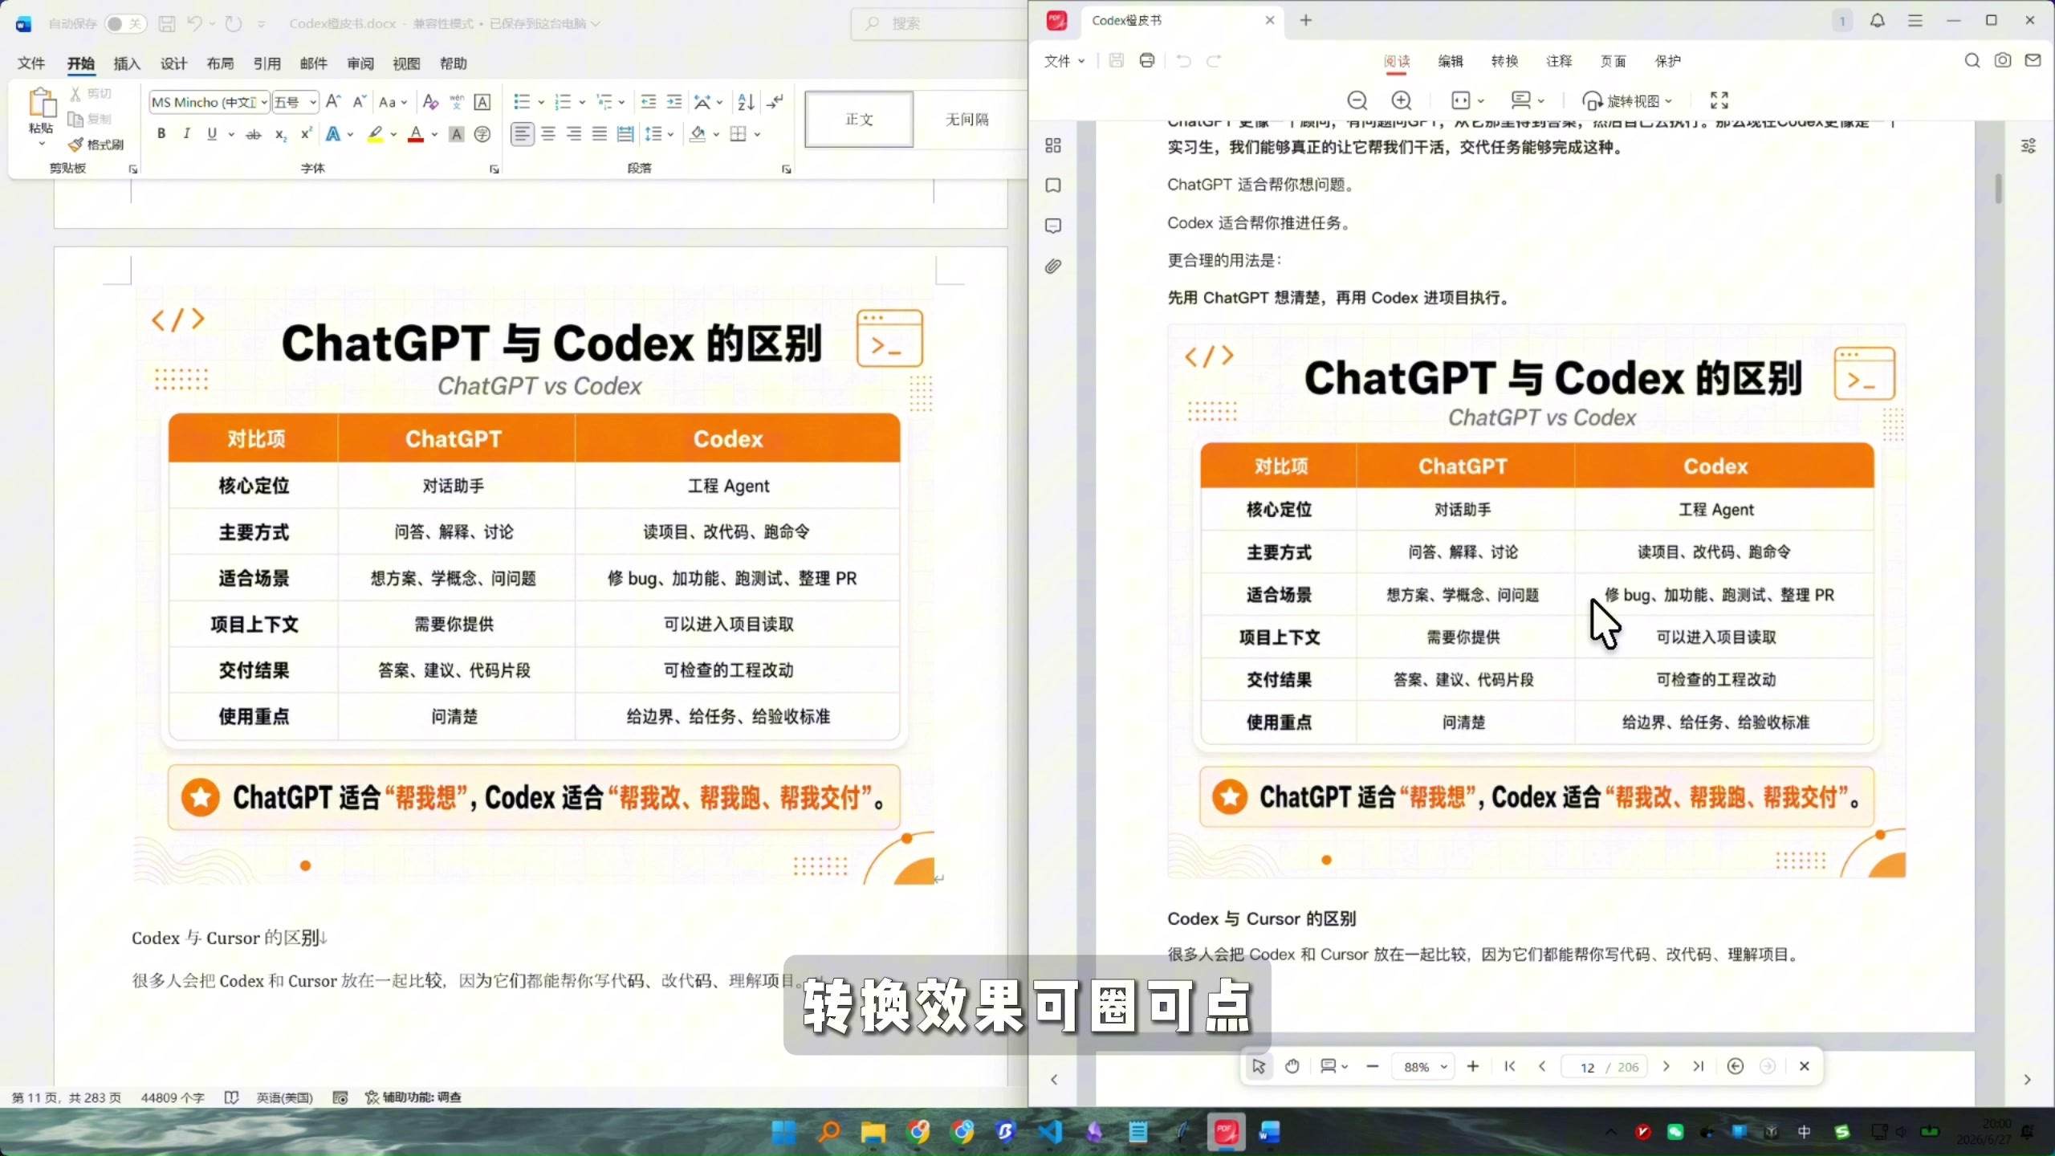Toggle Strikethrough formatting in Word
The width and height of the screenshot is (2055, 1156).
[254, 134]
